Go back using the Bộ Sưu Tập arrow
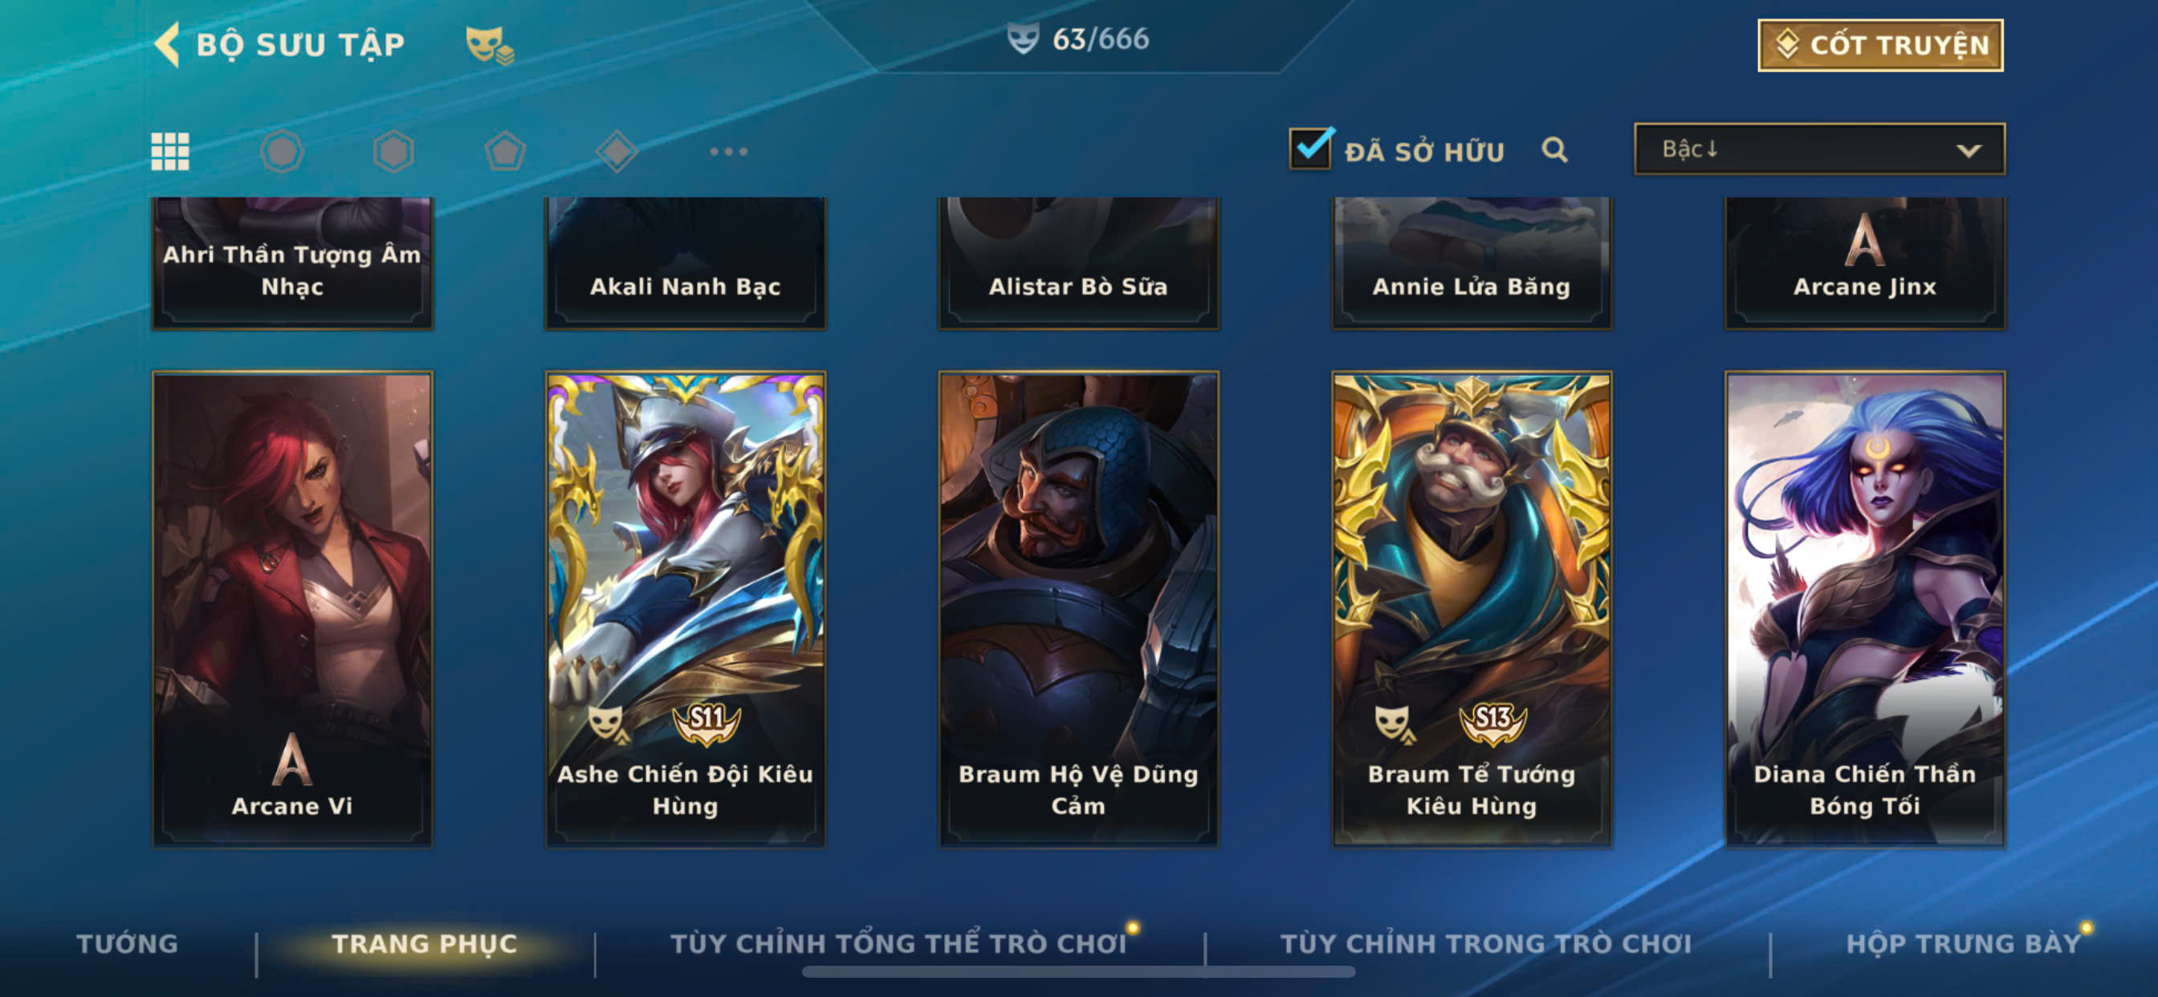 click(168, 44)
